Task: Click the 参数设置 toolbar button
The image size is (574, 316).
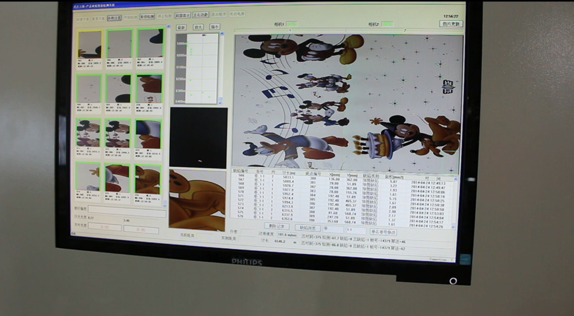Action: tap(114, 18)
